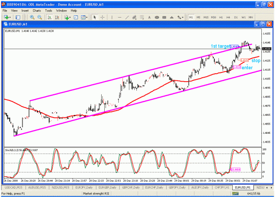Switch to GBPCHF,Daily chart tab
Screen dimensions: 275x197
point(131,187)
